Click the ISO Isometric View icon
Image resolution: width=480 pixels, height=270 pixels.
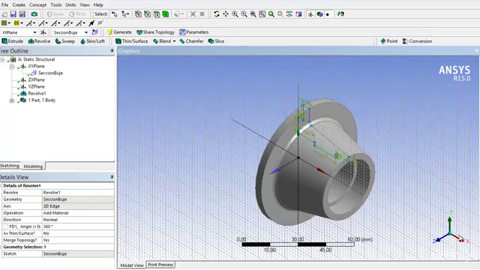pos(289,14)
